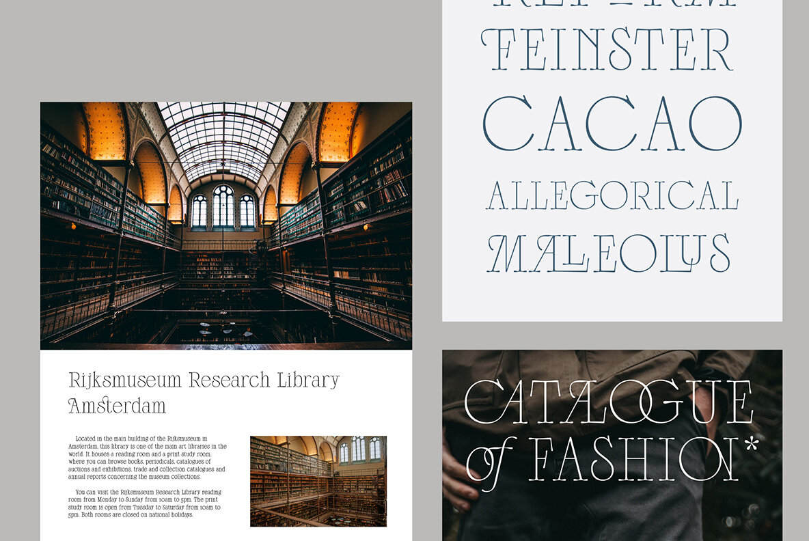
Task: Open the small library thumbnail beside the paragraphs
Action: [x=318, y=481]
